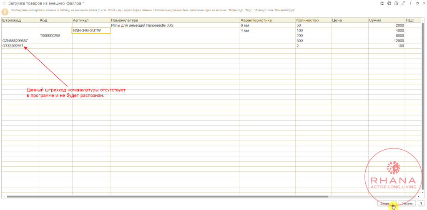
Task: Click the chain link icon to get link
Action: coord(404,3)
